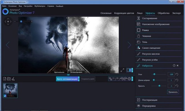Click the pan-up arrow in navigation pad
The image size is (185, 111).
pos(8,19)
